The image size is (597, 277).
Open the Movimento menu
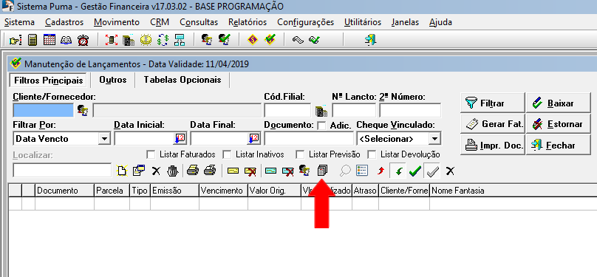pos(117,22)
